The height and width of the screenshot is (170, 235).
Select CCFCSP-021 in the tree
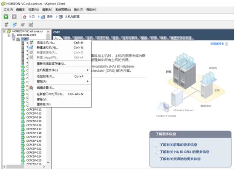click(x=34, y=145)
